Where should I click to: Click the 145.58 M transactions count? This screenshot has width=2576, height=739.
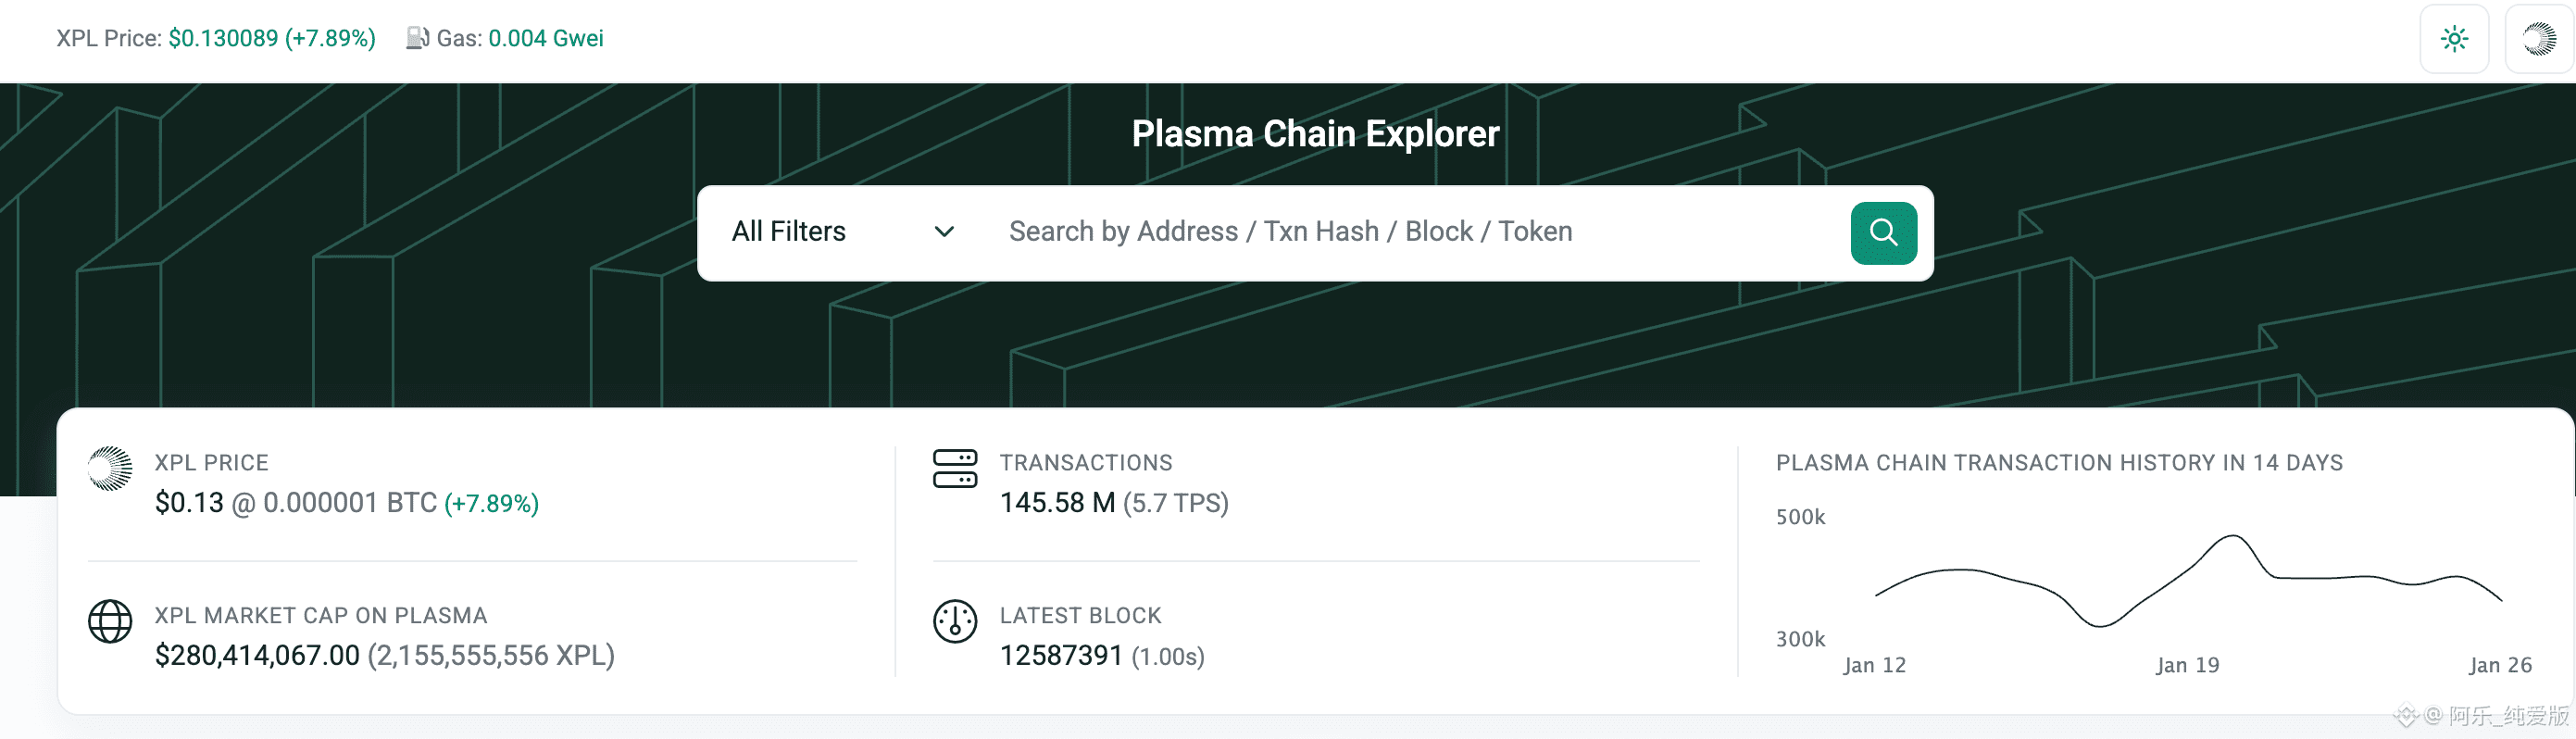pos(1057,502)
